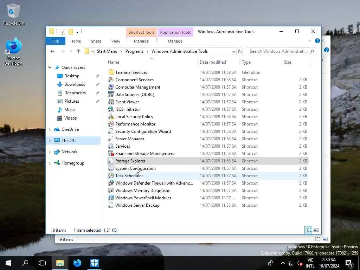Click the New Folder quick access icon
Viewport: 360px width, 270px height.
[x=71, y=32]
